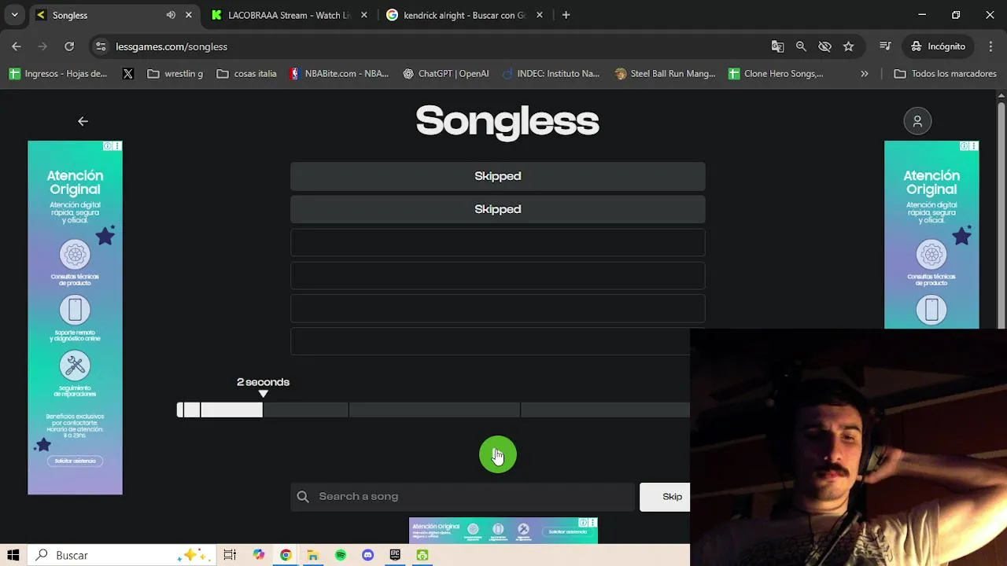
Task: Open the Google Translate page icon
Action: click(777, 46)
